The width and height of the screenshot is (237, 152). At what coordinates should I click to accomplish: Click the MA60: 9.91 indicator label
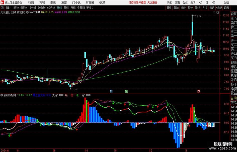pyautogui.click(x=74, y=12)
